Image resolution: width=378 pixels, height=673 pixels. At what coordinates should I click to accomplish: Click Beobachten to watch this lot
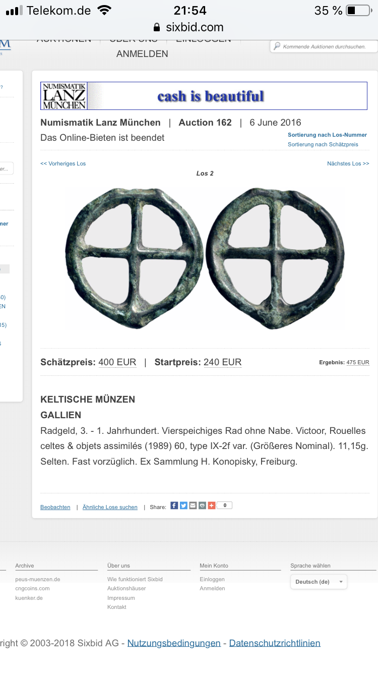pos(55,507)
